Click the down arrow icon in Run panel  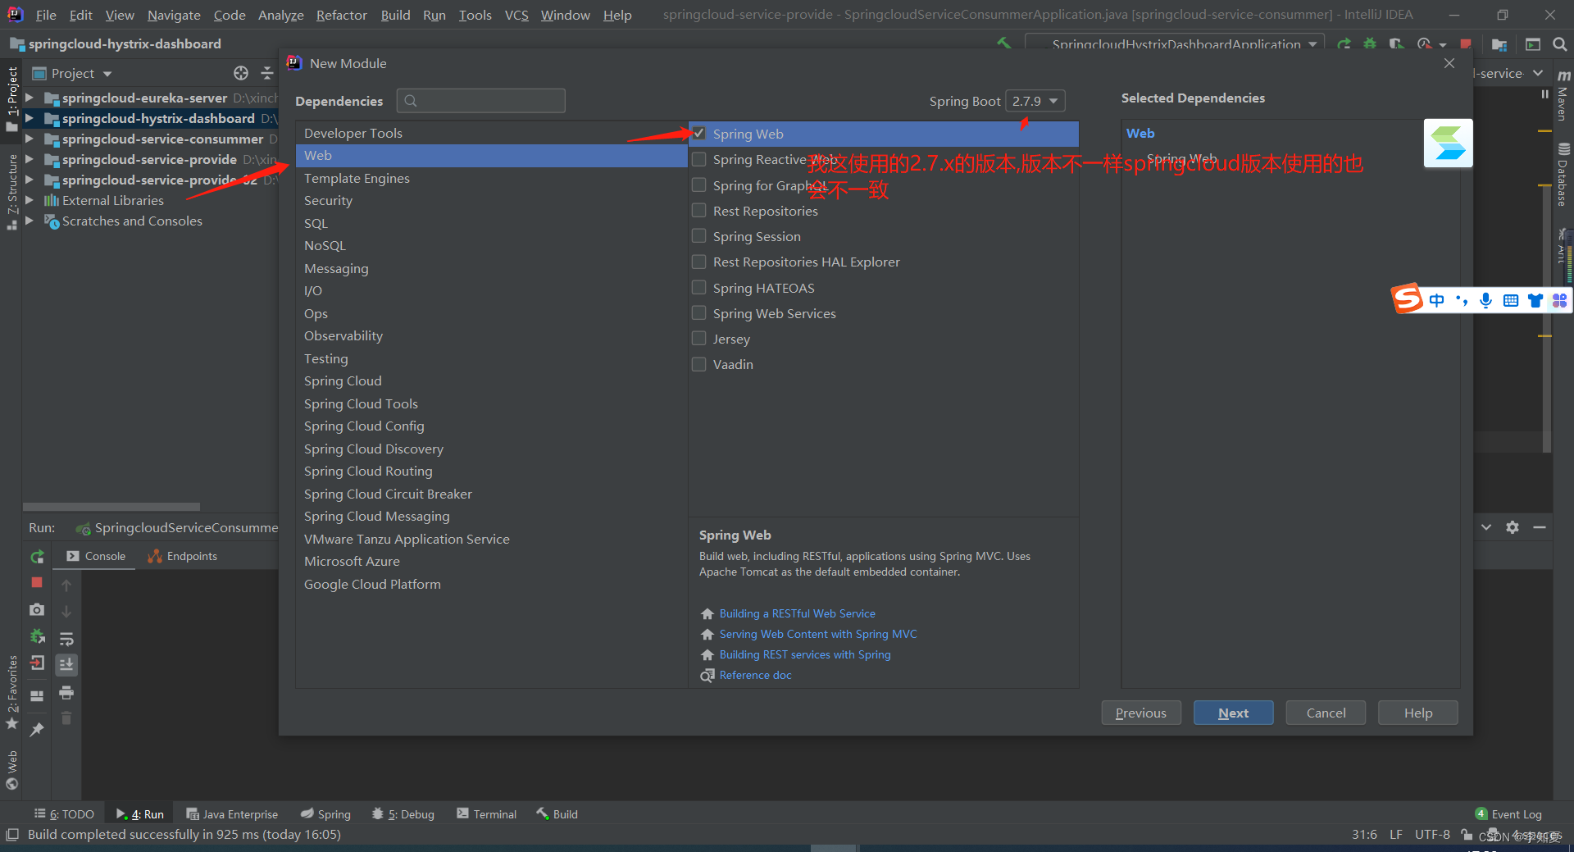click(x=66, y=612)
